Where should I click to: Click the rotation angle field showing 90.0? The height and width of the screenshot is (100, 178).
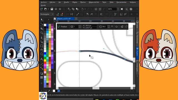[x=105, y=27]
